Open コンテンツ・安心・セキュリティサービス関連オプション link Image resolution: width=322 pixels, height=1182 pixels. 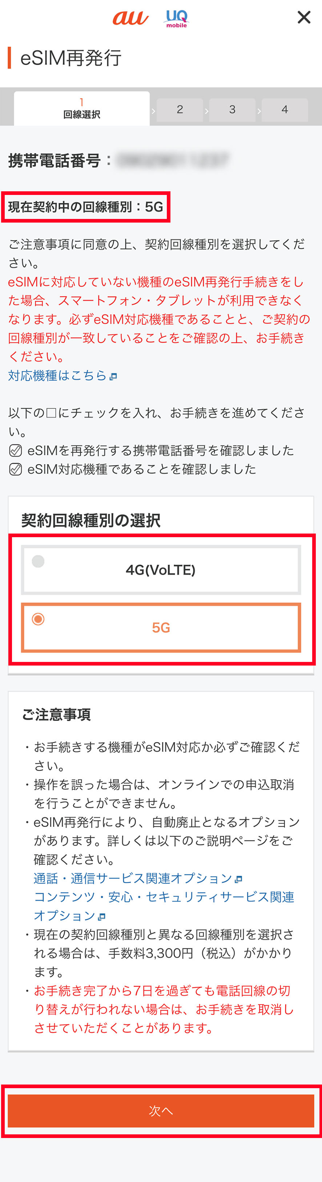click(164, 906)
